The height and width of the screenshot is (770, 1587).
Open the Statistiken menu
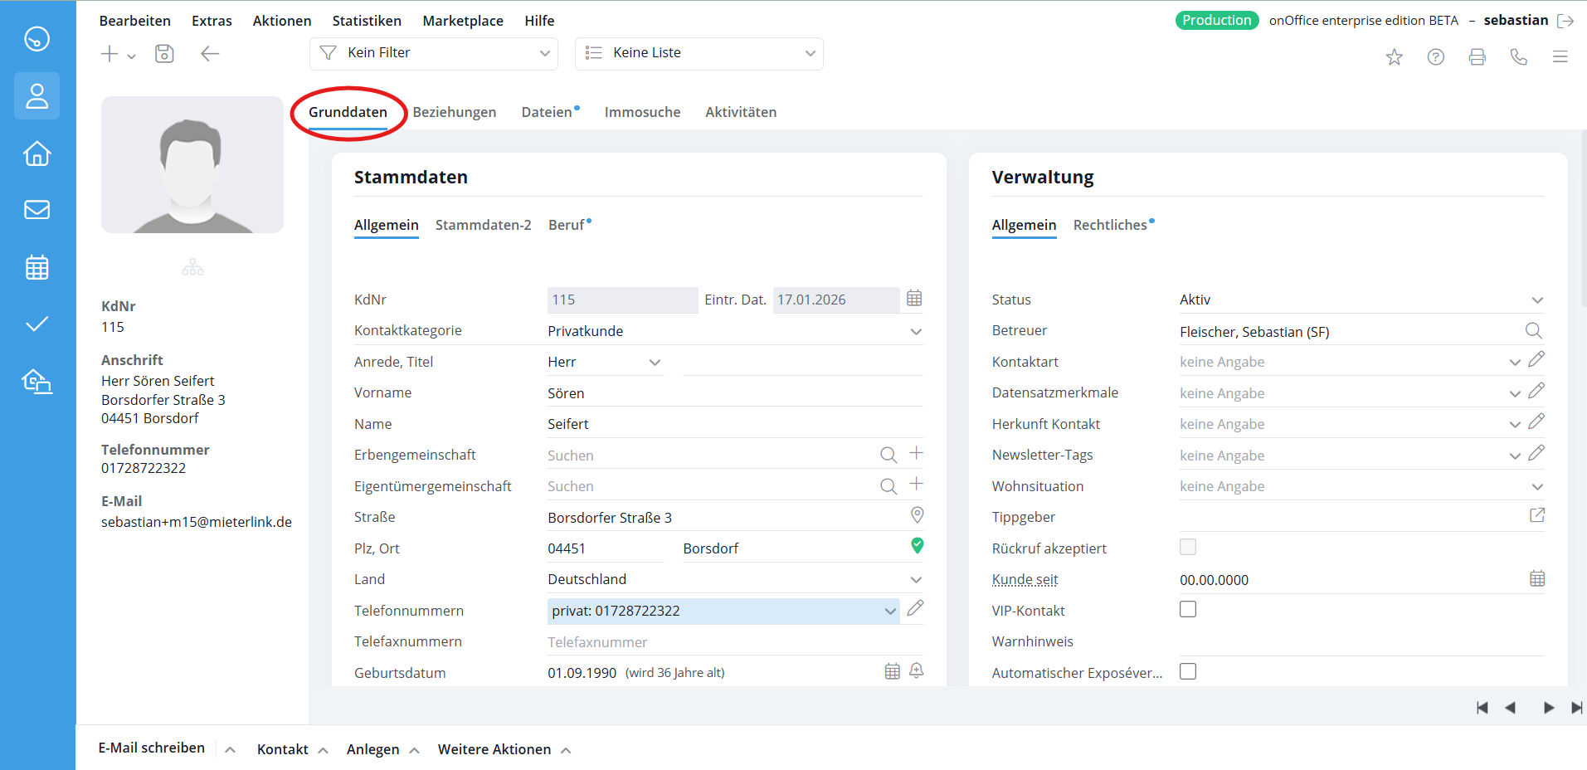point(366,21)
